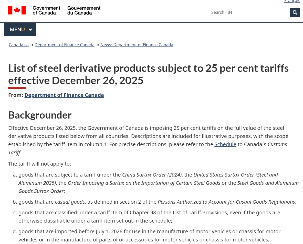Click the Gouvernement du Canada wordmark text
This screenshot has height=244, width=303.
[x=84, y=10]
